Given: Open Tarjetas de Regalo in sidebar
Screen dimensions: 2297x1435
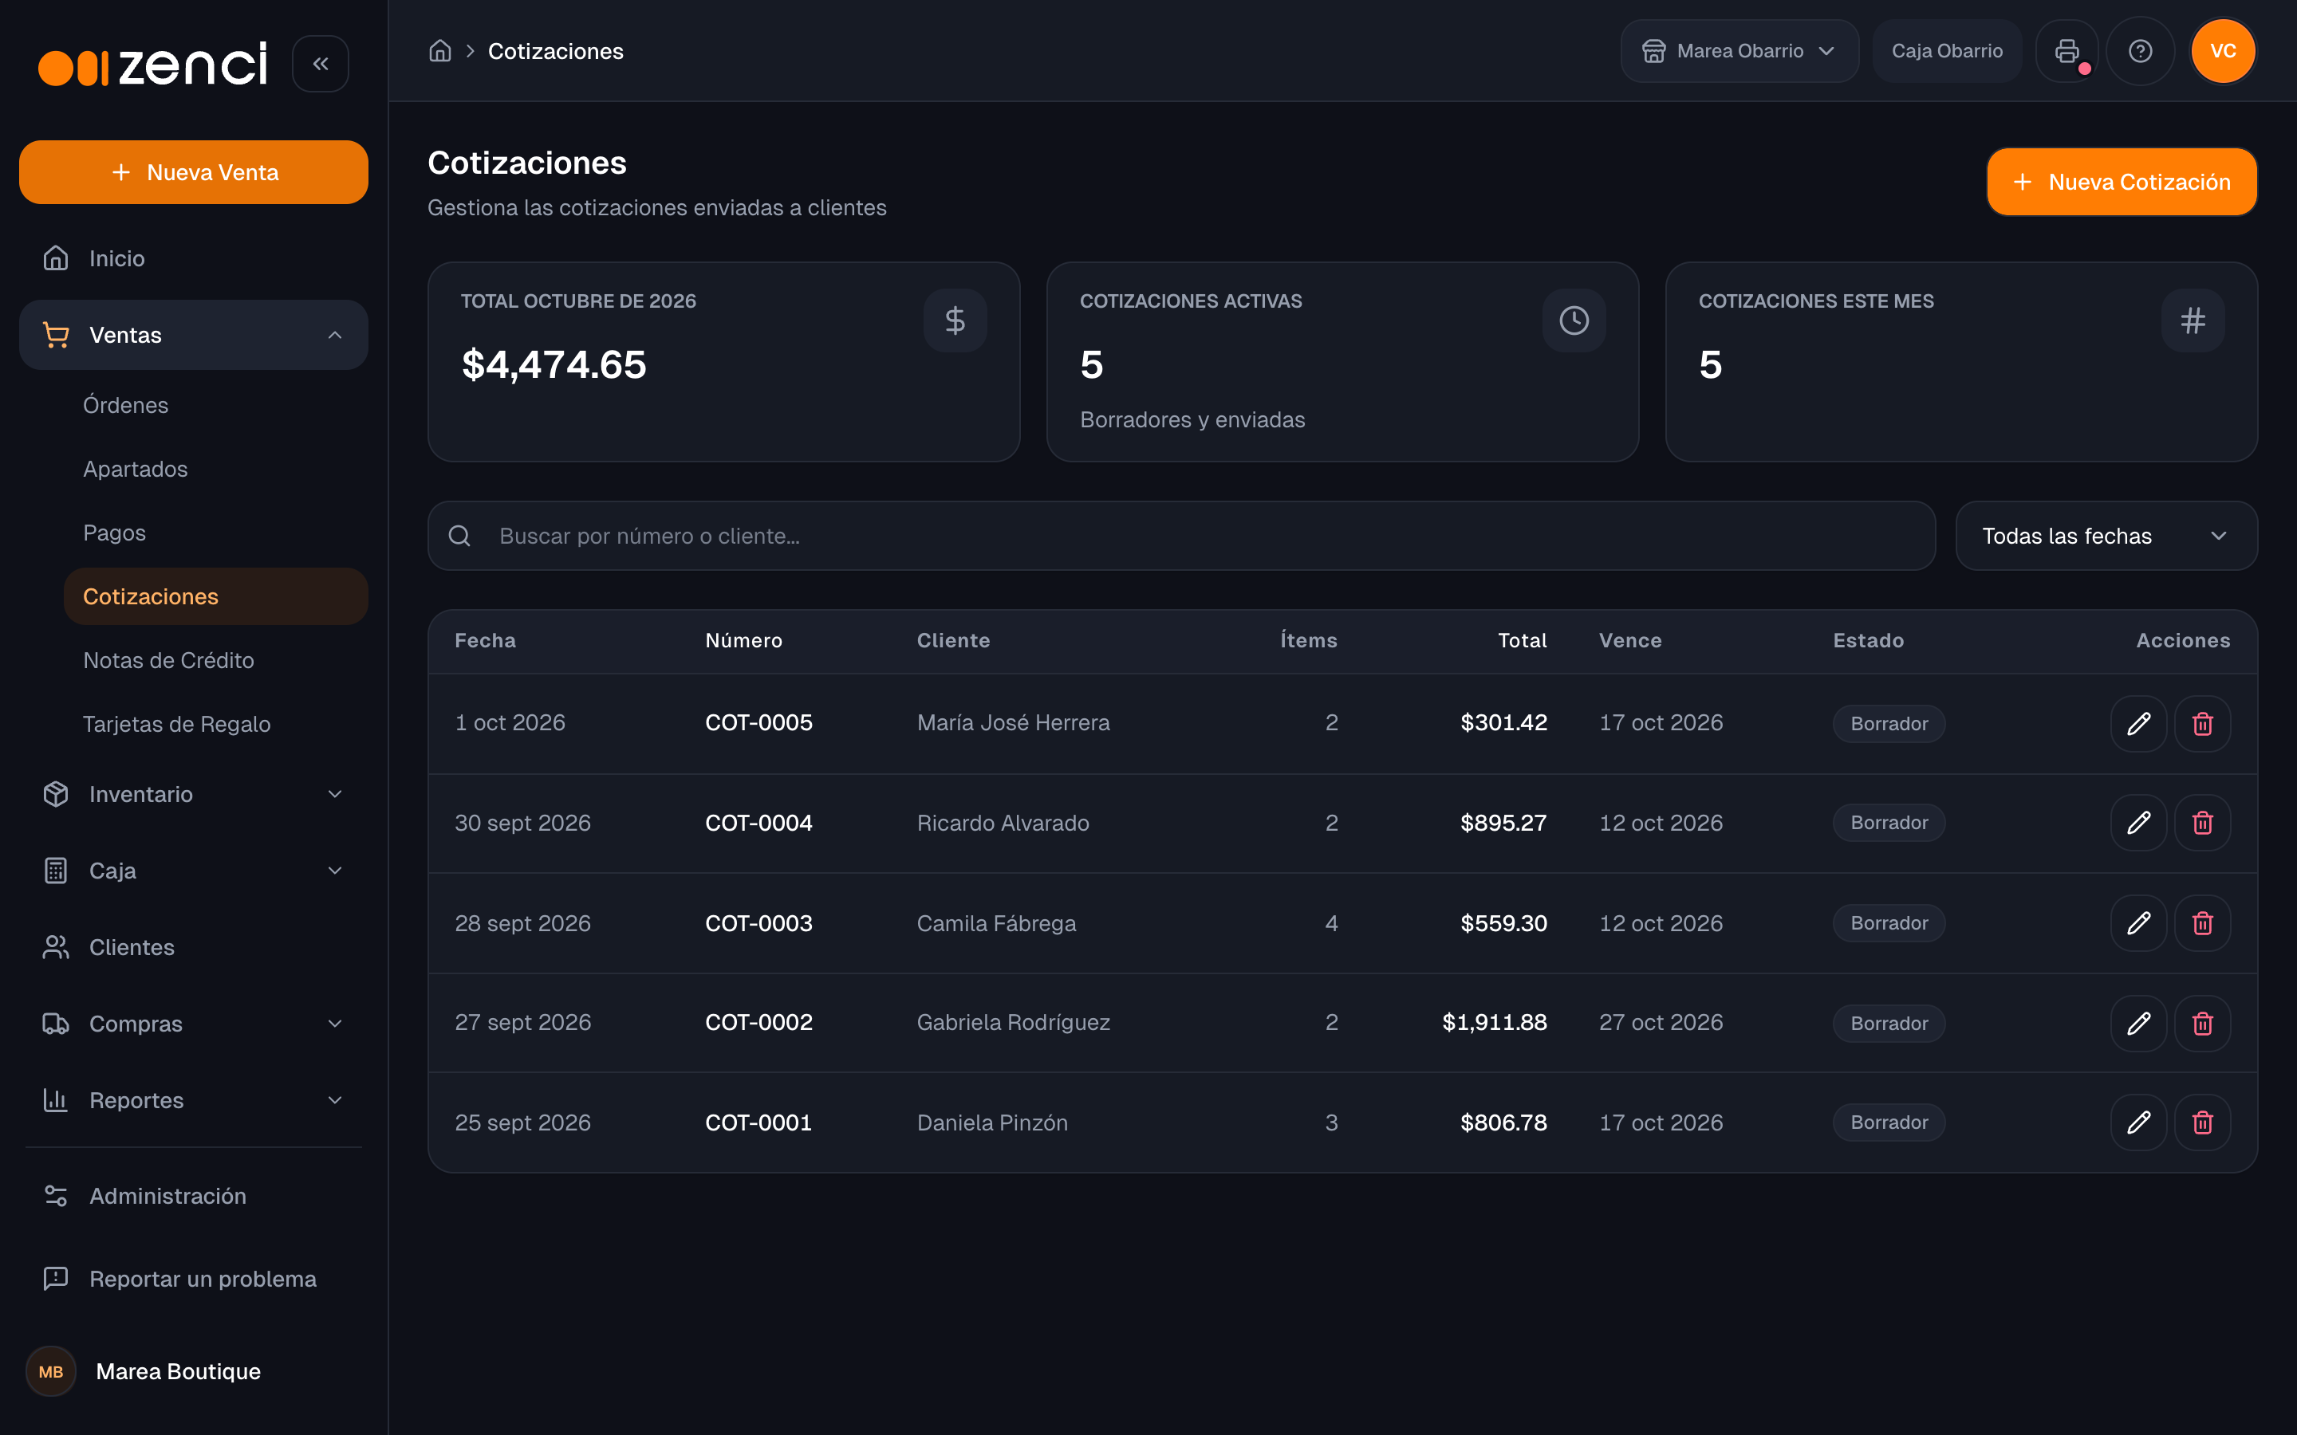Looking at the screenshot, I should 215,724.
